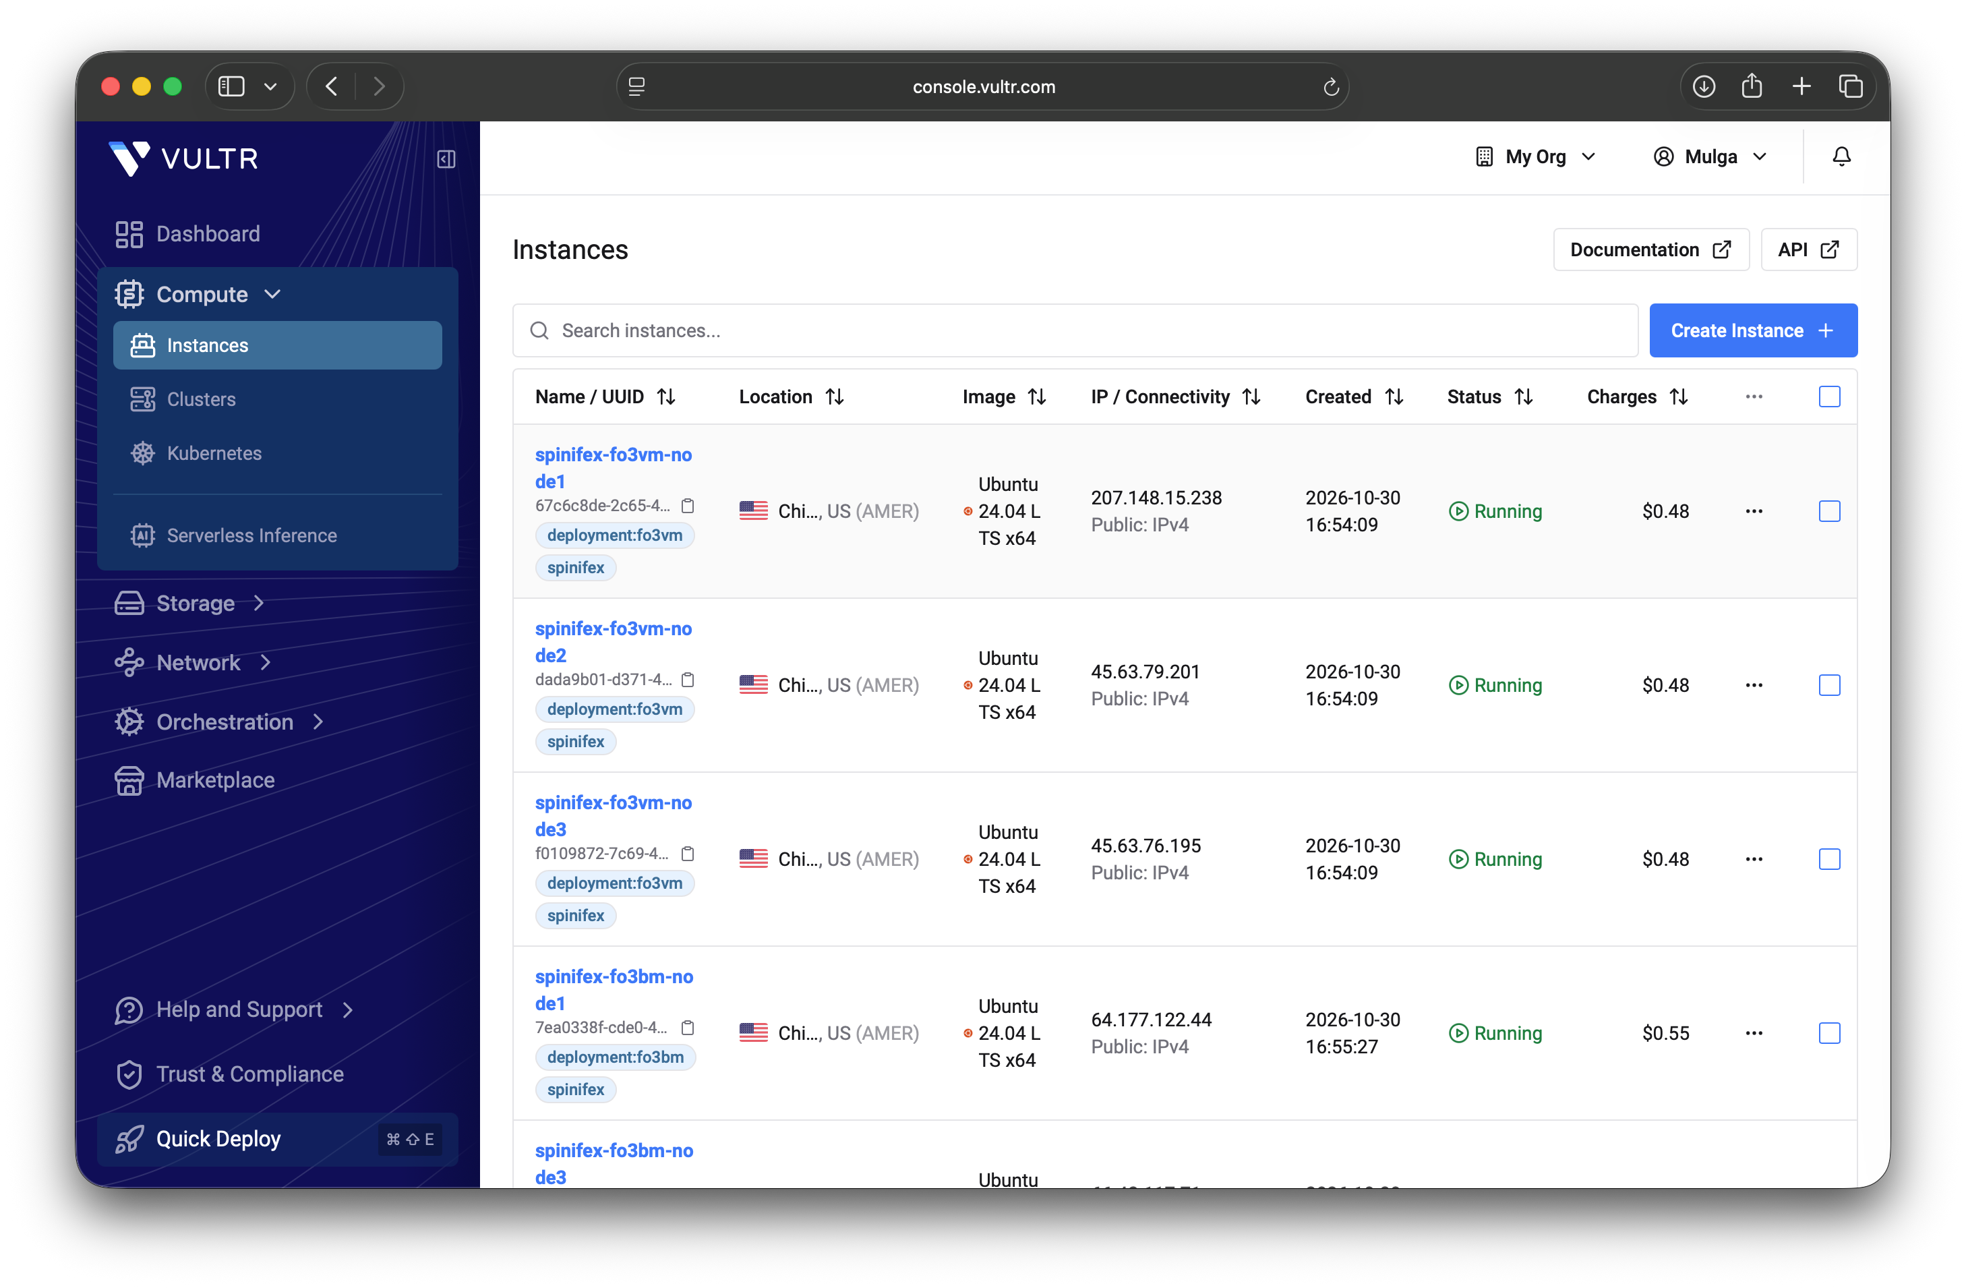
Task: Open the Dashboard page
Action: [x=187, y=234]
